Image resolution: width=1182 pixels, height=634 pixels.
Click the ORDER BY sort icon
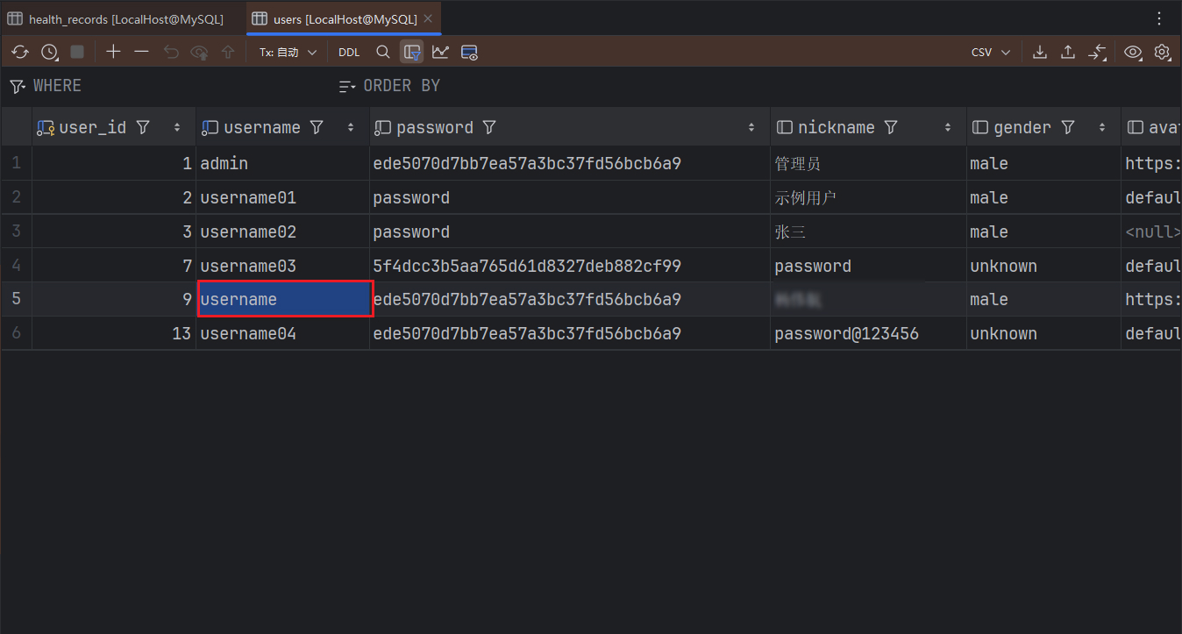point(347,86)
